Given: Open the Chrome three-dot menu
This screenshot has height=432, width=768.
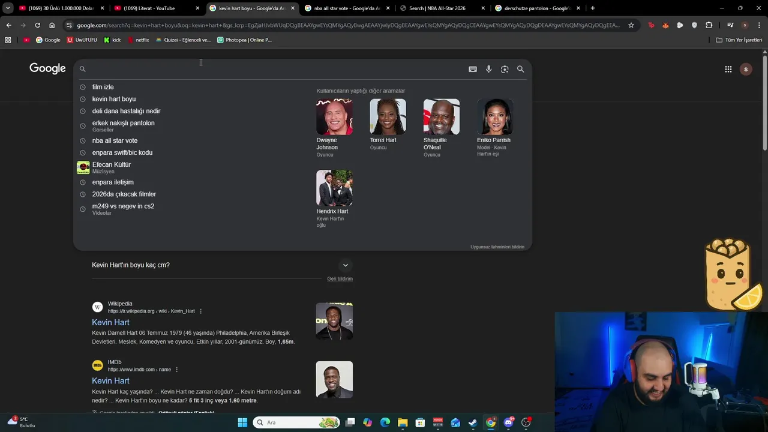Looking at the screenshot, I should coord(759,25).
